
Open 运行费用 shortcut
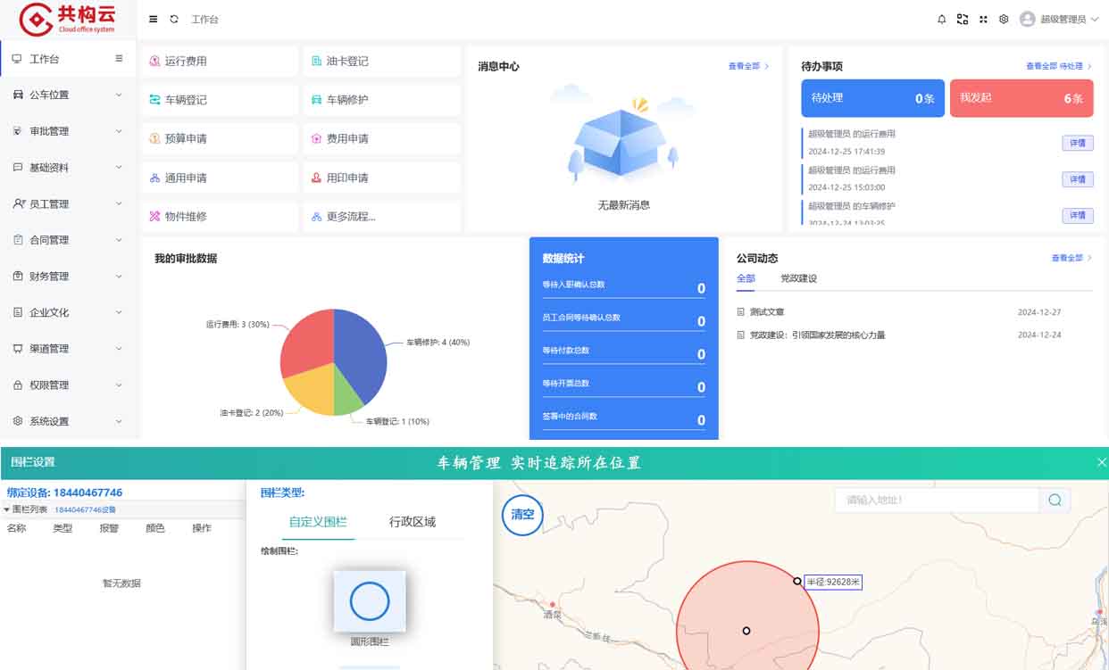click(x=186, y=62)
